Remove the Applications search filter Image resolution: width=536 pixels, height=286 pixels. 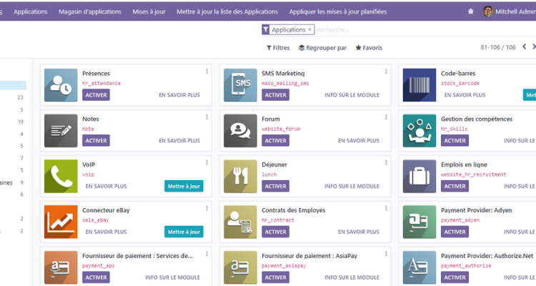pos(309,29)
